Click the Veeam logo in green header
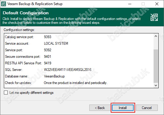Viewport: 164px width, 115px height. coord(154,17)
